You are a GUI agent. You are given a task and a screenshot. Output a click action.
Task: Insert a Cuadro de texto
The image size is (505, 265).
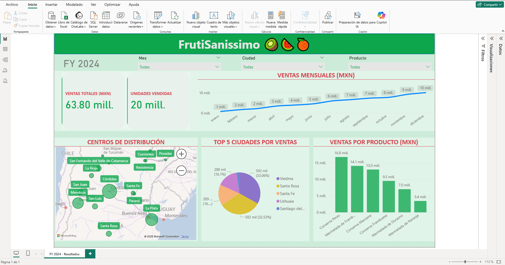213,20
